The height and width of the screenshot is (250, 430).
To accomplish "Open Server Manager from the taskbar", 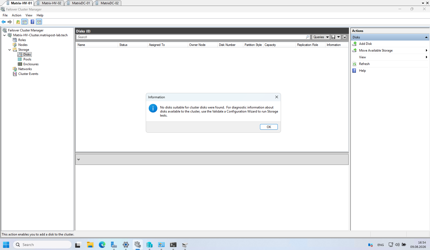I will click(x=114, y=245).
